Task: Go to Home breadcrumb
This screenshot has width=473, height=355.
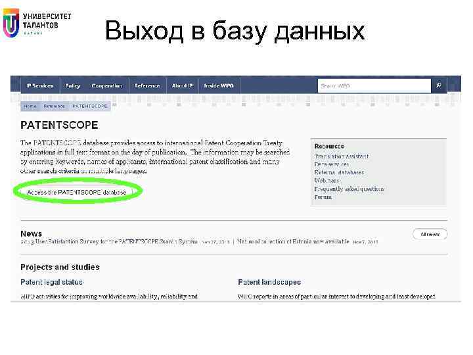Action: coord(30,106)
